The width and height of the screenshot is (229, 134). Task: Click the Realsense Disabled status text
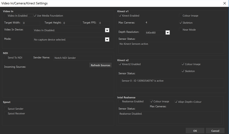[x=131, y=114]
